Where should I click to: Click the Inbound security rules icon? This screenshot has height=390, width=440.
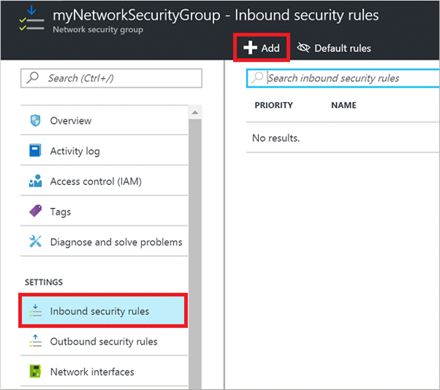[x=36, y=311]
